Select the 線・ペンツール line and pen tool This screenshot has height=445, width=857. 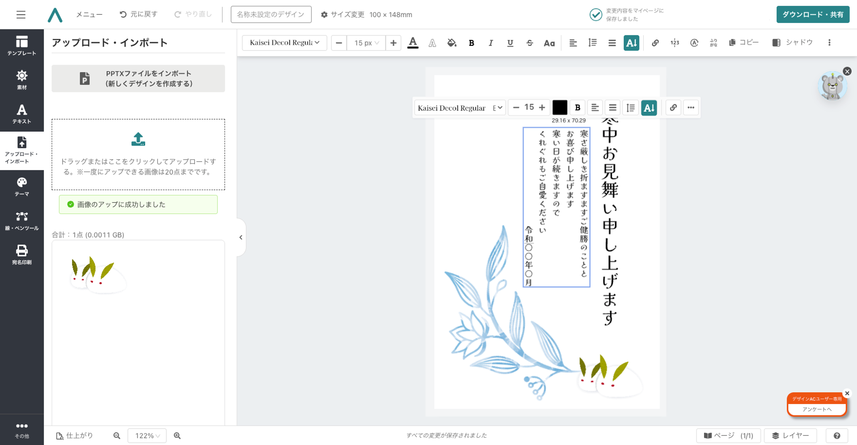(x=22, y=221)
